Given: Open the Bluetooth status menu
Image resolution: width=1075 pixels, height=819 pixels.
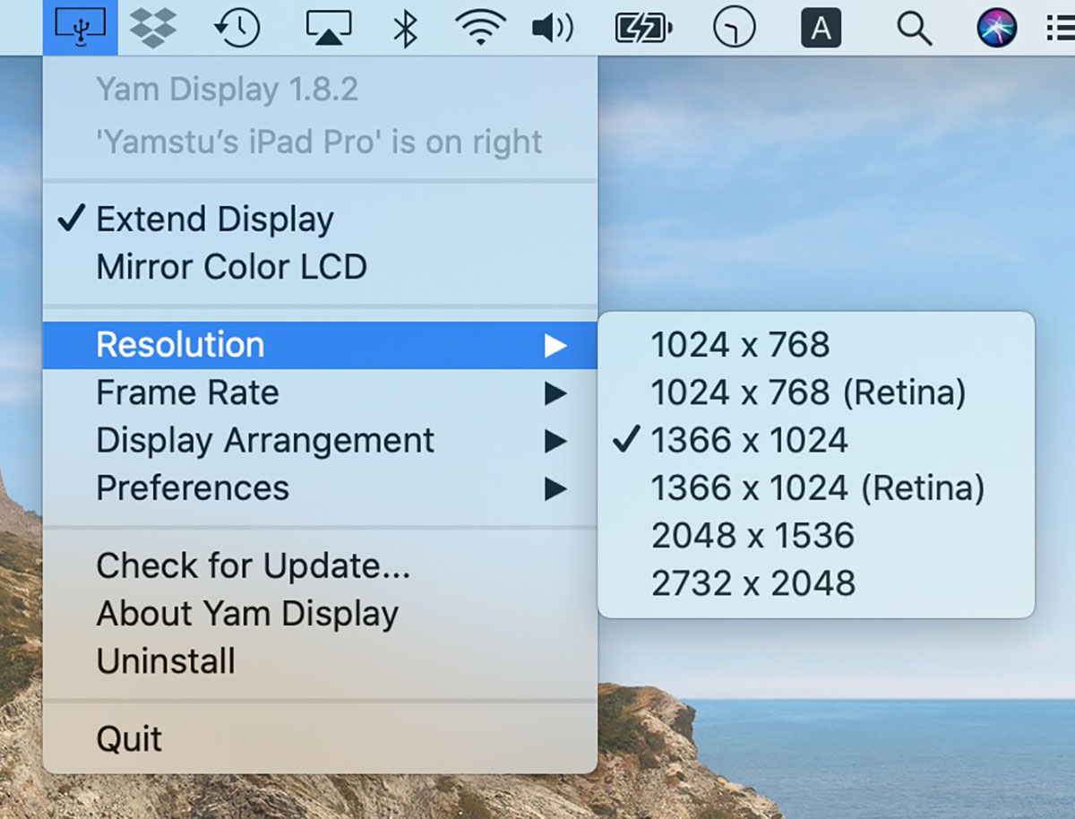Looking at the screenshot, I should (406, 28).
